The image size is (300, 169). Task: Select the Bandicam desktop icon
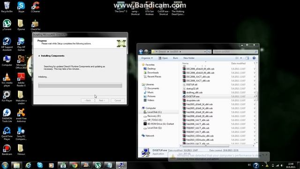(7, 150)
